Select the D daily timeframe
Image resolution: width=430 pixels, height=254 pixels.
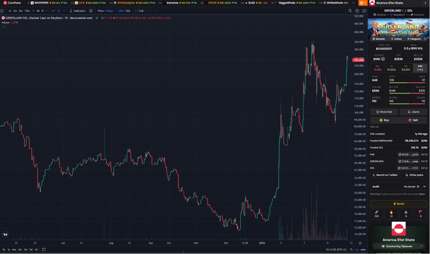pyautogui.click(x=43, y=11)
